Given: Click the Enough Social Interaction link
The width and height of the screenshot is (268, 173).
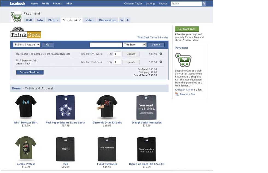Looking at the screenshot, I should (x=147, y=123).
